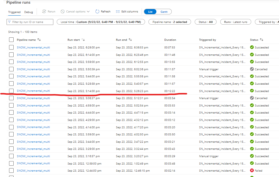Tick the select-all header checkbox
The height and width of the screenshot is (177, 279).
[x=11, y=40]
